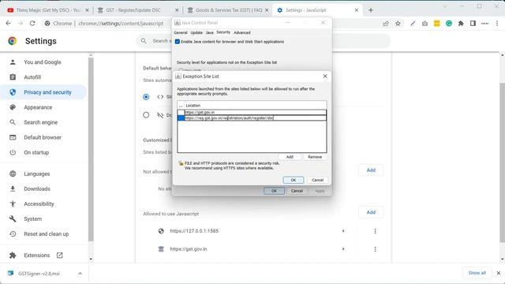Switch to Java tab in Java Control Panel
Viewport: 505px width, 284px height.
(209, 32)
